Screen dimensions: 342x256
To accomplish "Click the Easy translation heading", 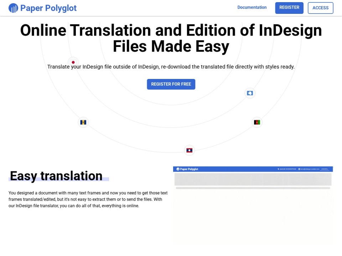I will point(56,176).
